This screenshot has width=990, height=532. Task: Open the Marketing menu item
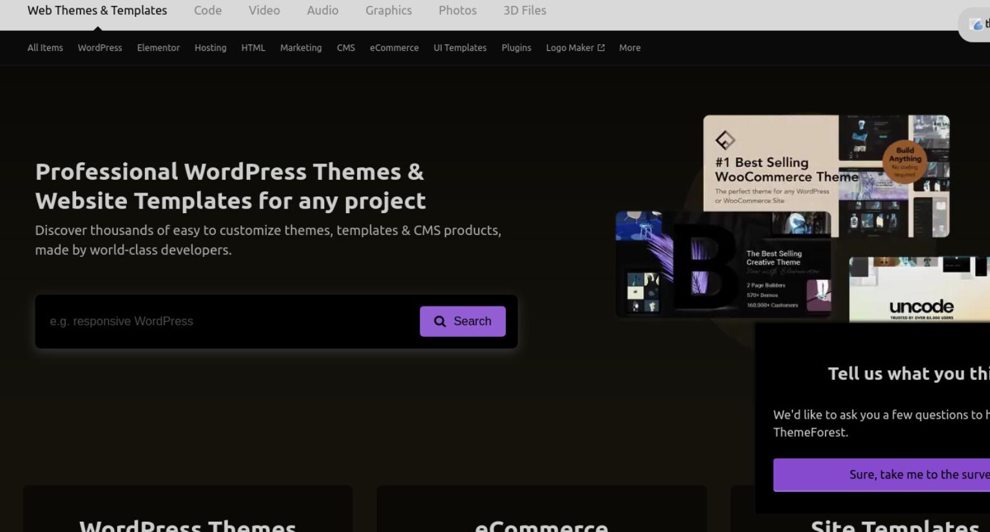(x=301, y=48)
